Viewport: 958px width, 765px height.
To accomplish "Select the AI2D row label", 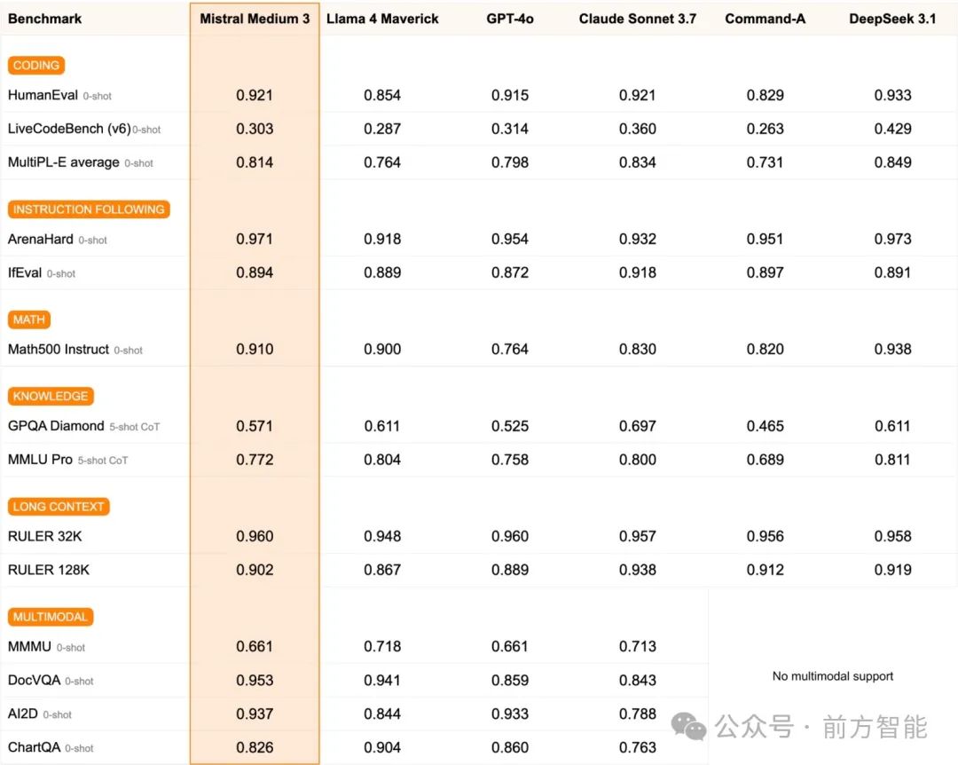I will point(22,714).
